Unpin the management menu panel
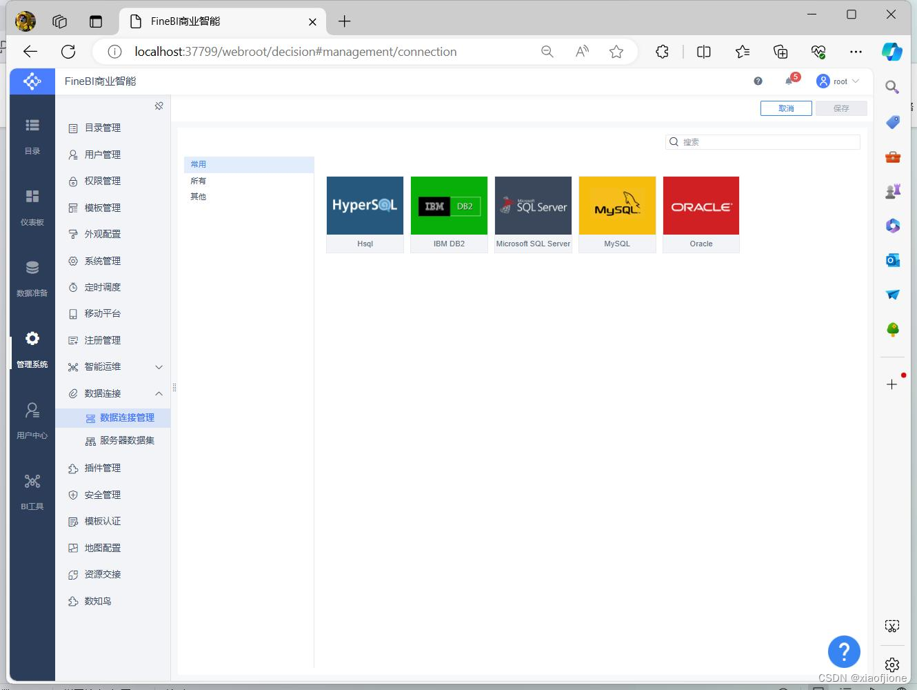The height and width of the screenshot is (690, 917). click(159, 106)
